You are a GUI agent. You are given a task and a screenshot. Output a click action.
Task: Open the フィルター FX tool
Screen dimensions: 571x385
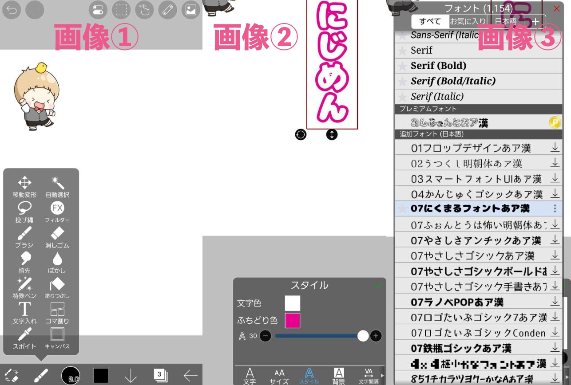tap(57, 212)
